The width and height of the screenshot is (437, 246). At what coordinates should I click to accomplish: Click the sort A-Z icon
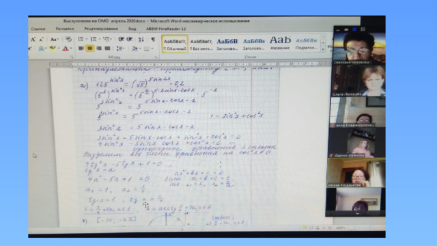(x=141, y=39)
